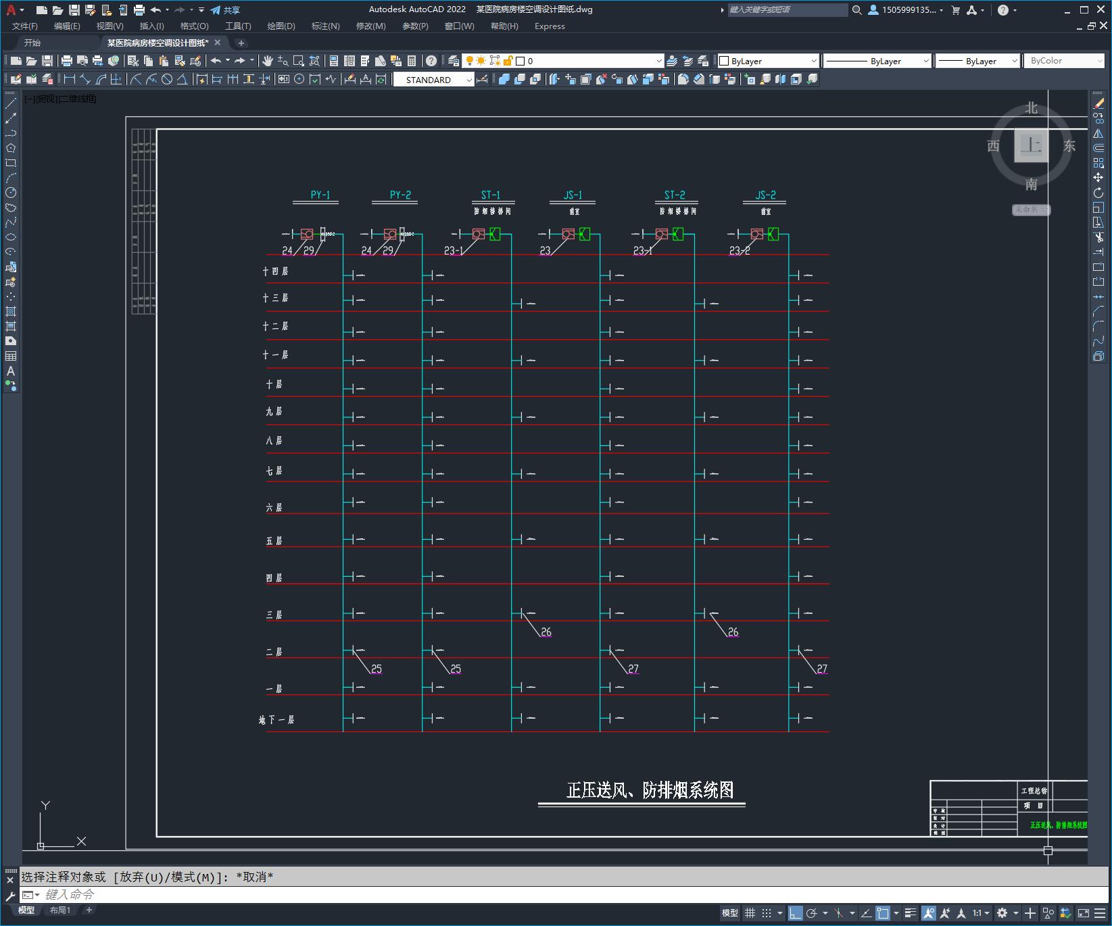Select the Rotate tool on right toolbar
Viewport: 1112px width, 926px height.
[x=1098, y=192]
